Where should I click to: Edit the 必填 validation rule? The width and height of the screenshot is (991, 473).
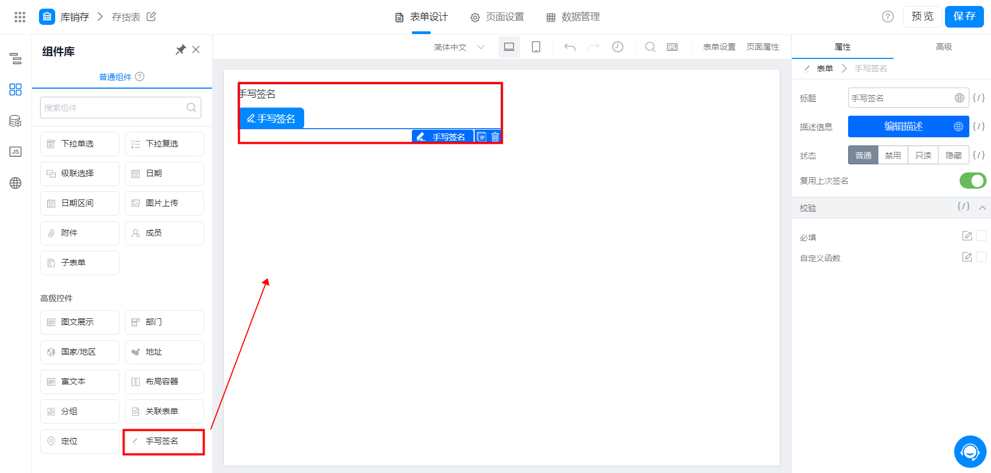[x=967, y=236]
